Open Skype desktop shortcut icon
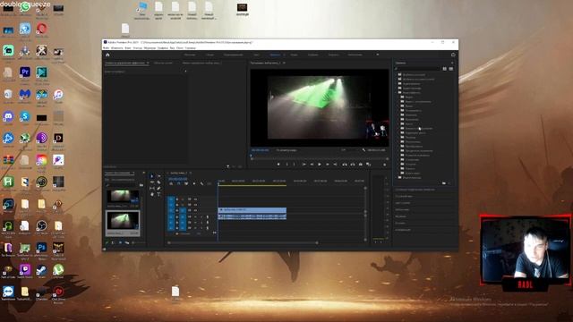The width and height of the screenshot is (573, 322). point(25,116)
